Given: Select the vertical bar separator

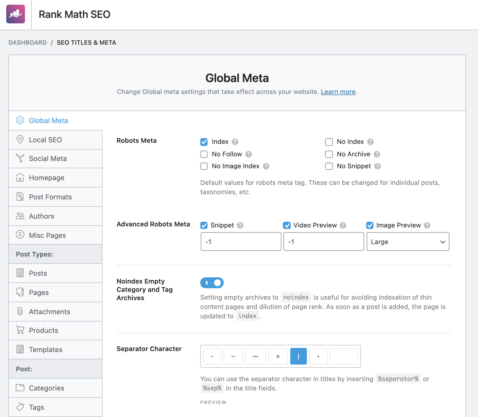Looking at the screenshot, I should [298, 356].
